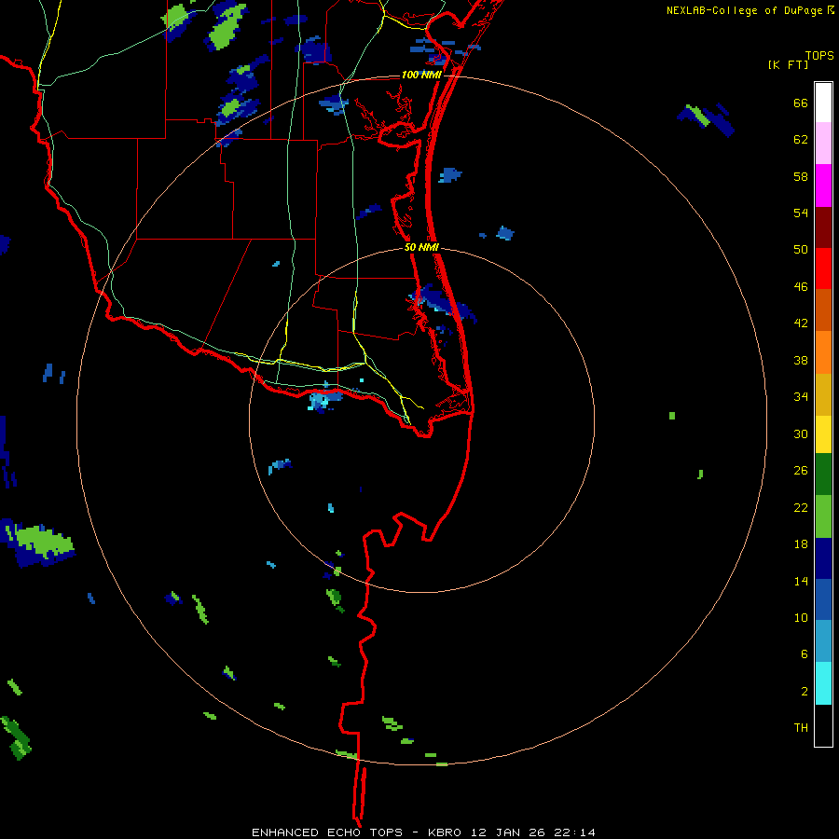The width and height of the screenshot is (839, 839).
Task: Click the '[K FT]' units label
Action: [x=788, y=64]
